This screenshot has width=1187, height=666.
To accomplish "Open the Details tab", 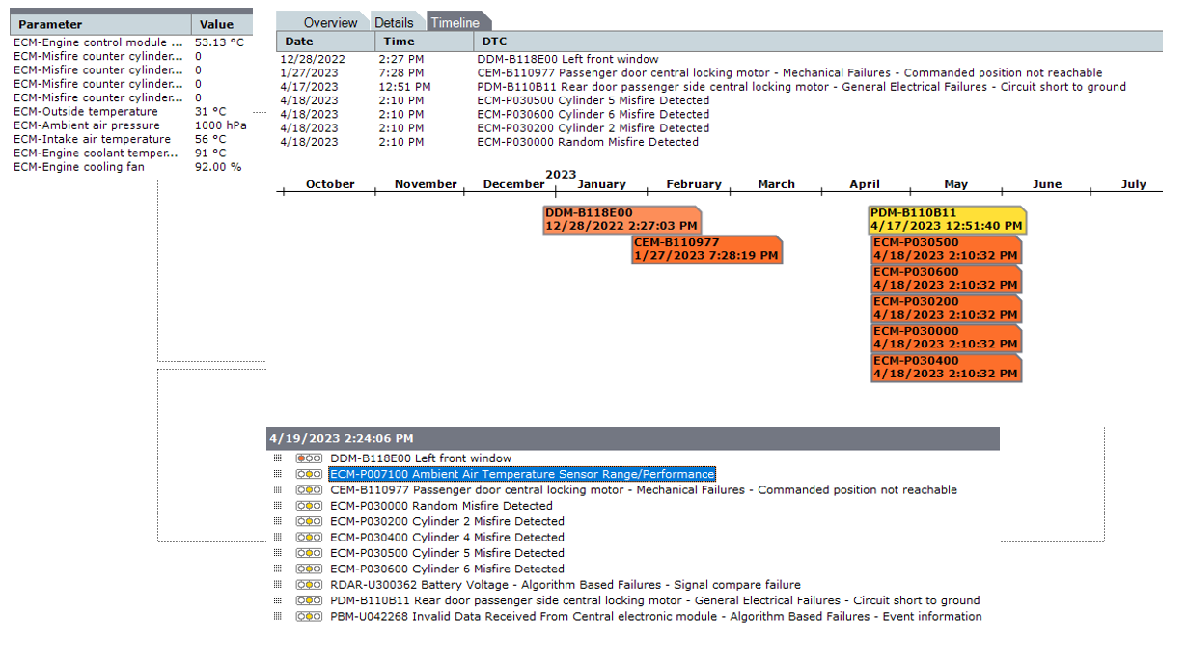I will click(394, 23).
